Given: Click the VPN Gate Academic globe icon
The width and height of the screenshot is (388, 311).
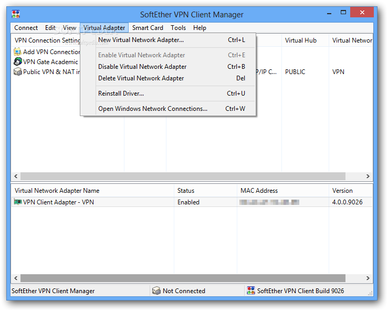Looking at the screenshot, I should (17, 61).
